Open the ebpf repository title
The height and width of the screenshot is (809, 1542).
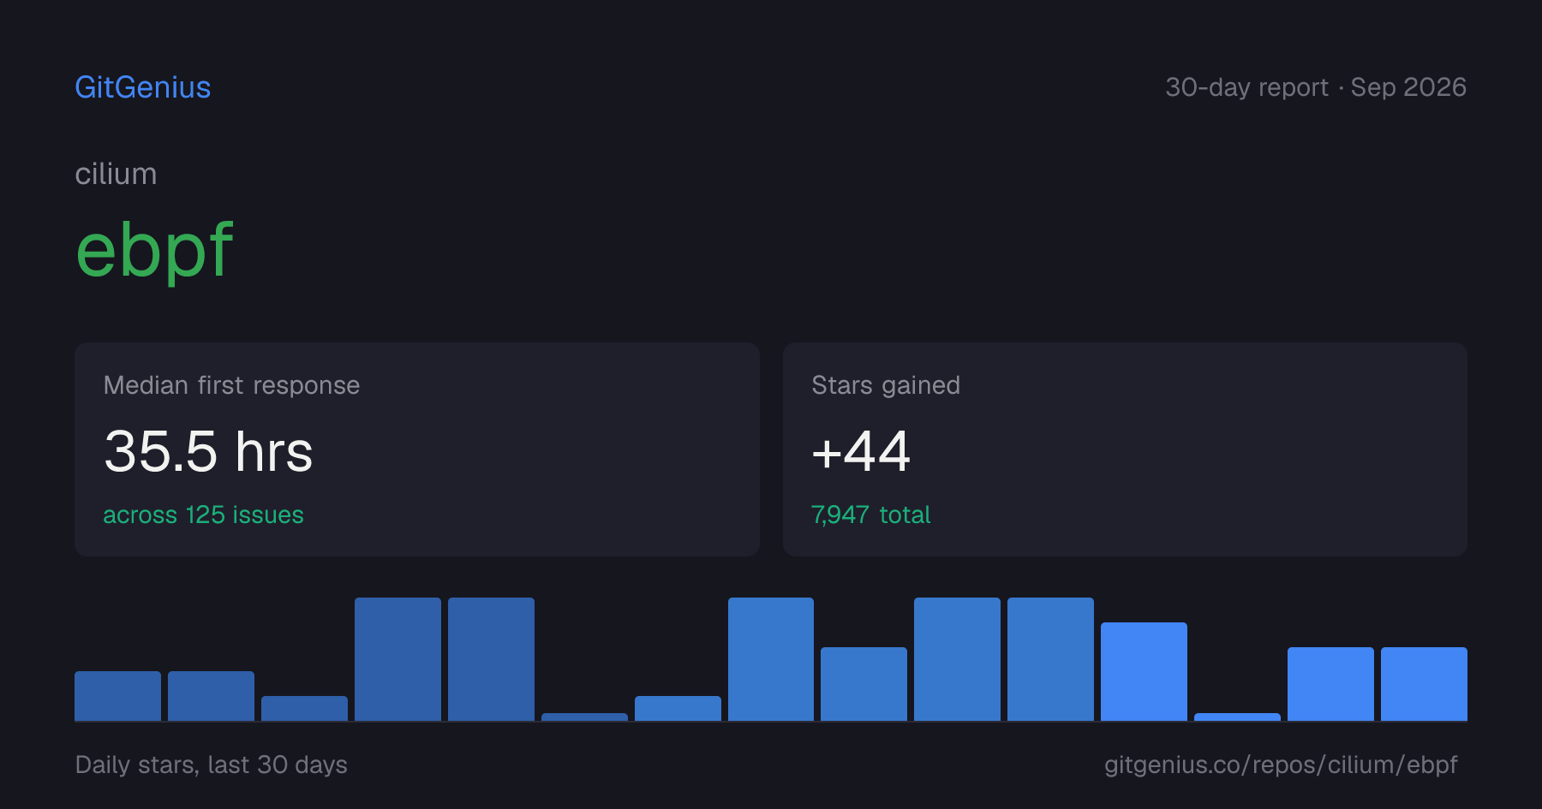pos(154,250)
